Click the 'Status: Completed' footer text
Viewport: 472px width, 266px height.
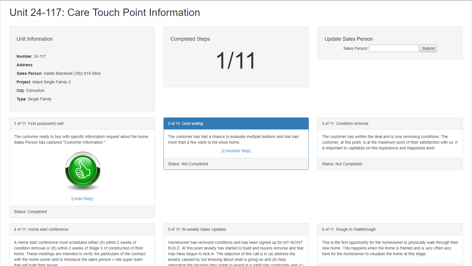coord(30,212)
